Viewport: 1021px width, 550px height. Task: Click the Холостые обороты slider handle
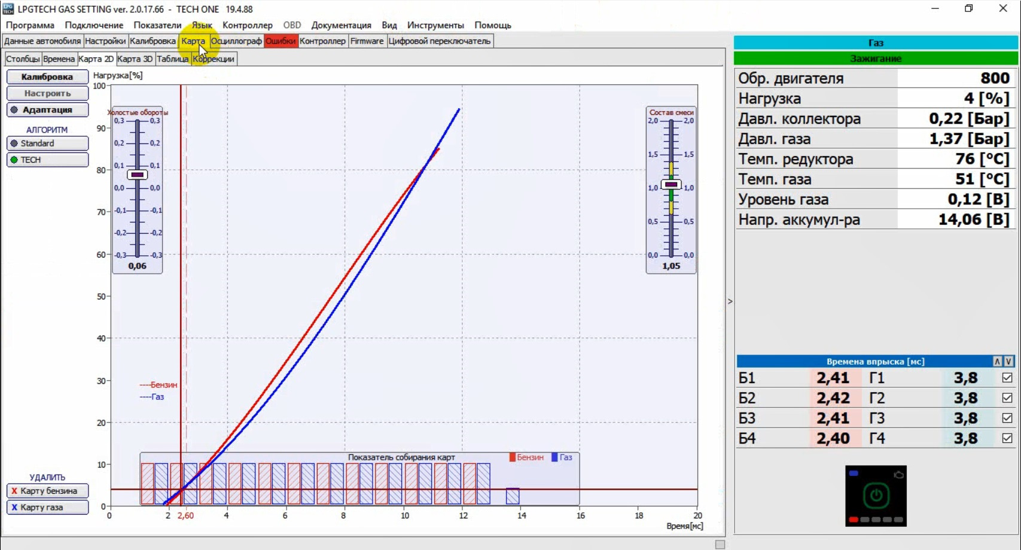(x=138, y=175)
